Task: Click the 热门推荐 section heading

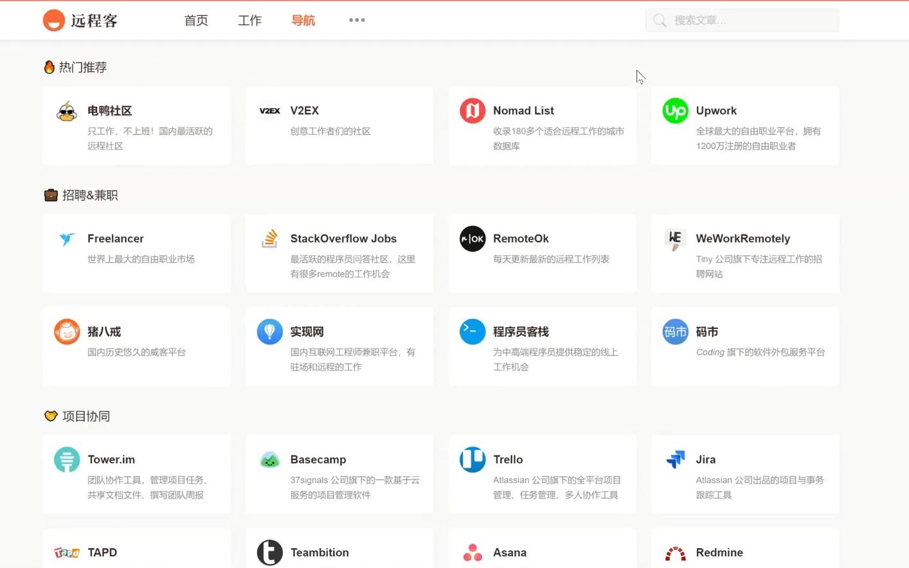Action: pos(83,67)
